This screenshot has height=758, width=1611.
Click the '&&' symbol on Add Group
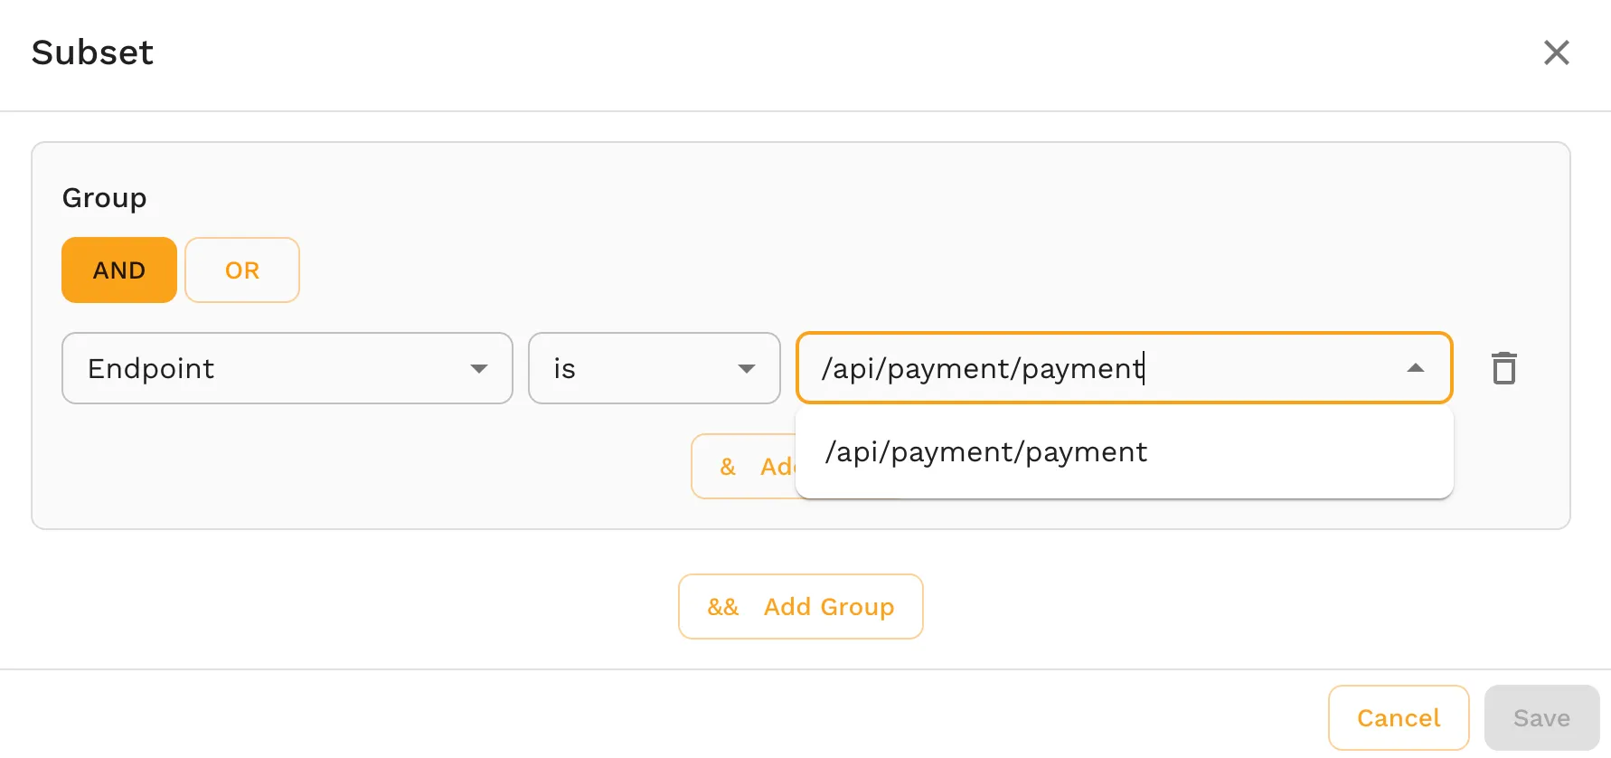click(x=723, y=607)
